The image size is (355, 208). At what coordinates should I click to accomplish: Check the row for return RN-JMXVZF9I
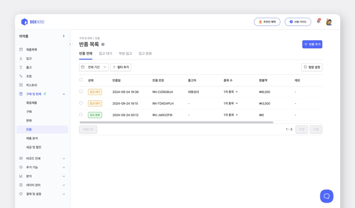tap(81, 115)
